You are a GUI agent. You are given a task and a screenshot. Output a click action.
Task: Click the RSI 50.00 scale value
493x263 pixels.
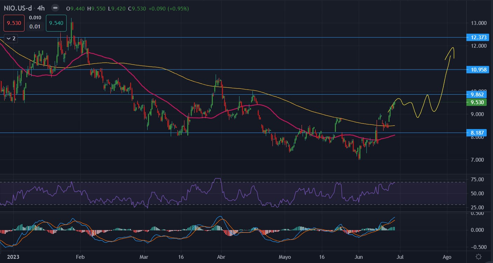[x=478, y=193]
